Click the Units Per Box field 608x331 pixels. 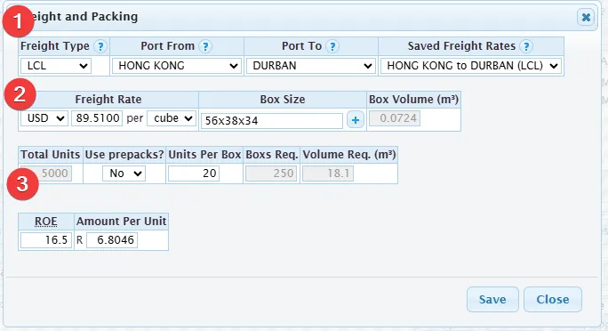[x=194, y=174]
